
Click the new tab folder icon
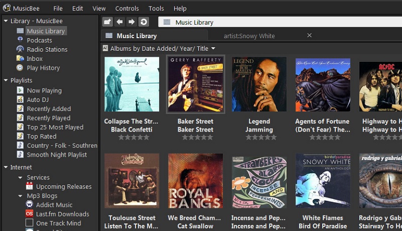tap(107, 22)
